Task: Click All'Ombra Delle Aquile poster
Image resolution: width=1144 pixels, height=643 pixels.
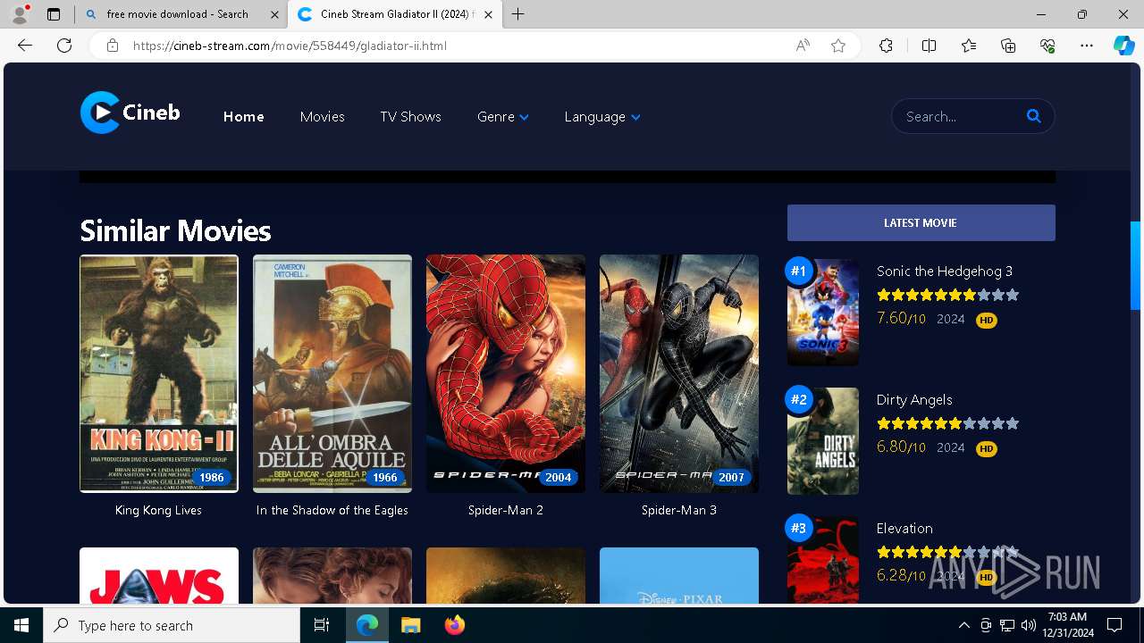Action: point(332,373)
